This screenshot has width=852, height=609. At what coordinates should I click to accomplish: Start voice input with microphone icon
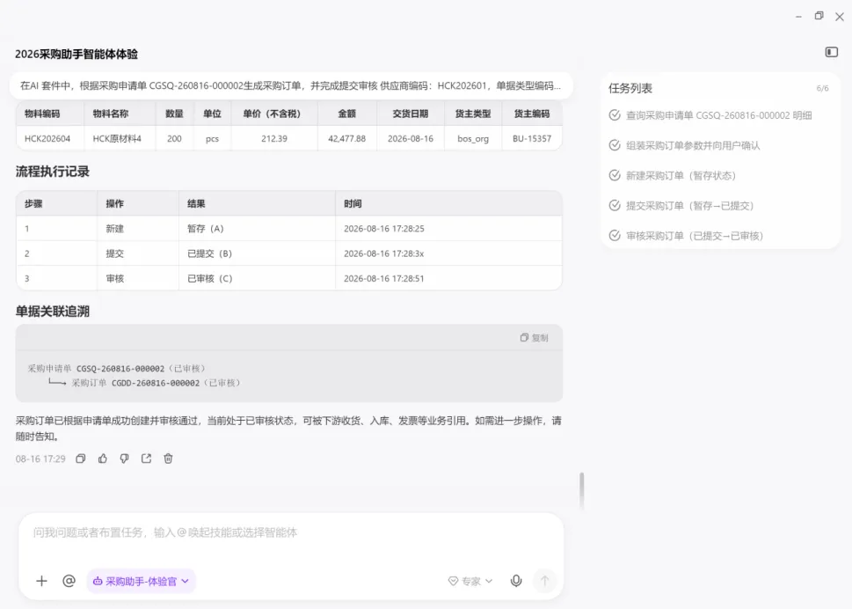tap(516, 581)
